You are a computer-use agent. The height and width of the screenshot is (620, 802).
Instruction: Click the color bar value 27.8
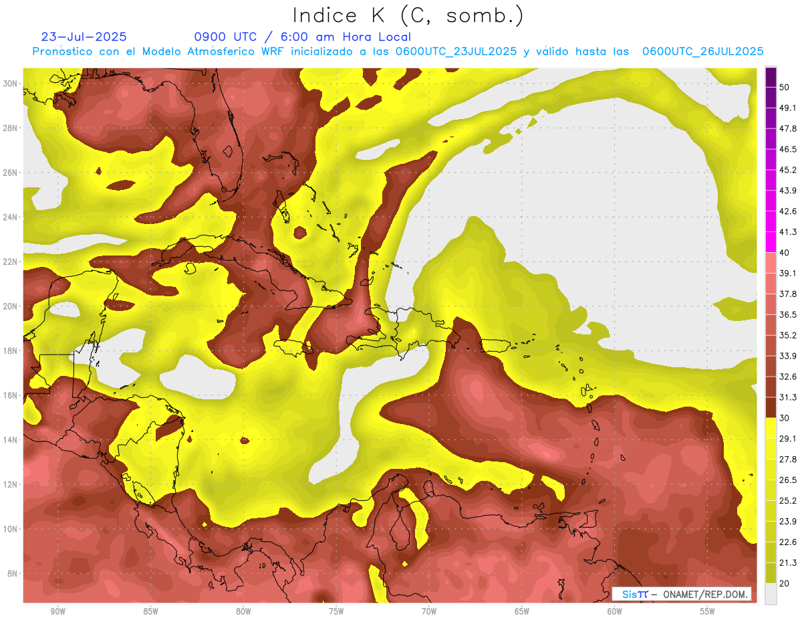(789, 459)
